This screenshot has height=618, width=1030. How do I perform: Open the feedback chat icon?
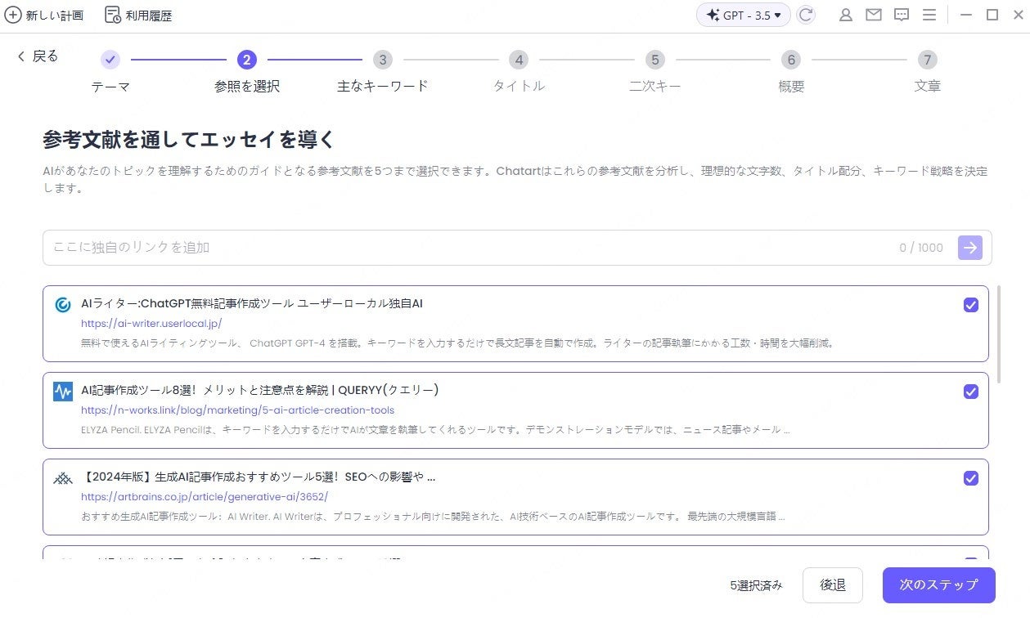(902, 15)
